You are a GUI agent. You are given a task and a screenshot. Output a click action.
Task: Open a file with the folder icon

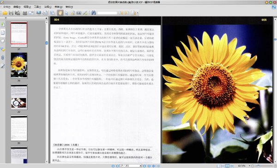[5, 13]
